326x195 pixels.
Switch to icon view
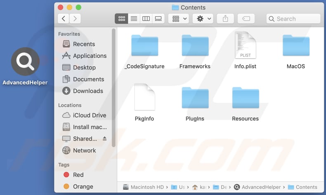(121, 19)
